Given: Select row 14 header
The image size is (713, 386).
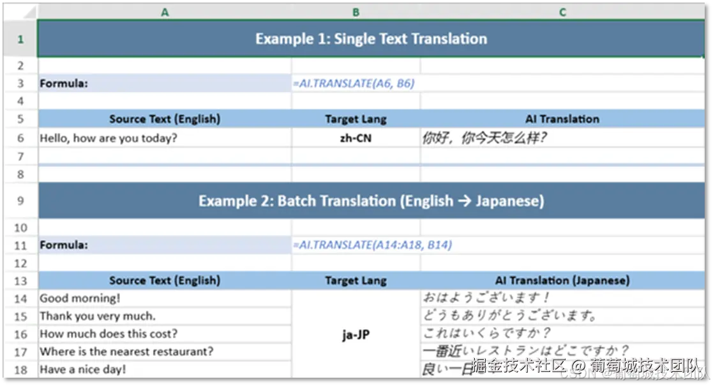Looking at the screenshot, I should (x=20, y=298).
